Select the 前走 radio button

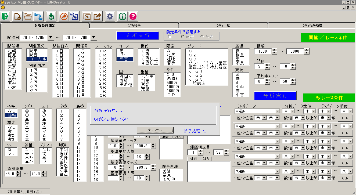[182, 37]
